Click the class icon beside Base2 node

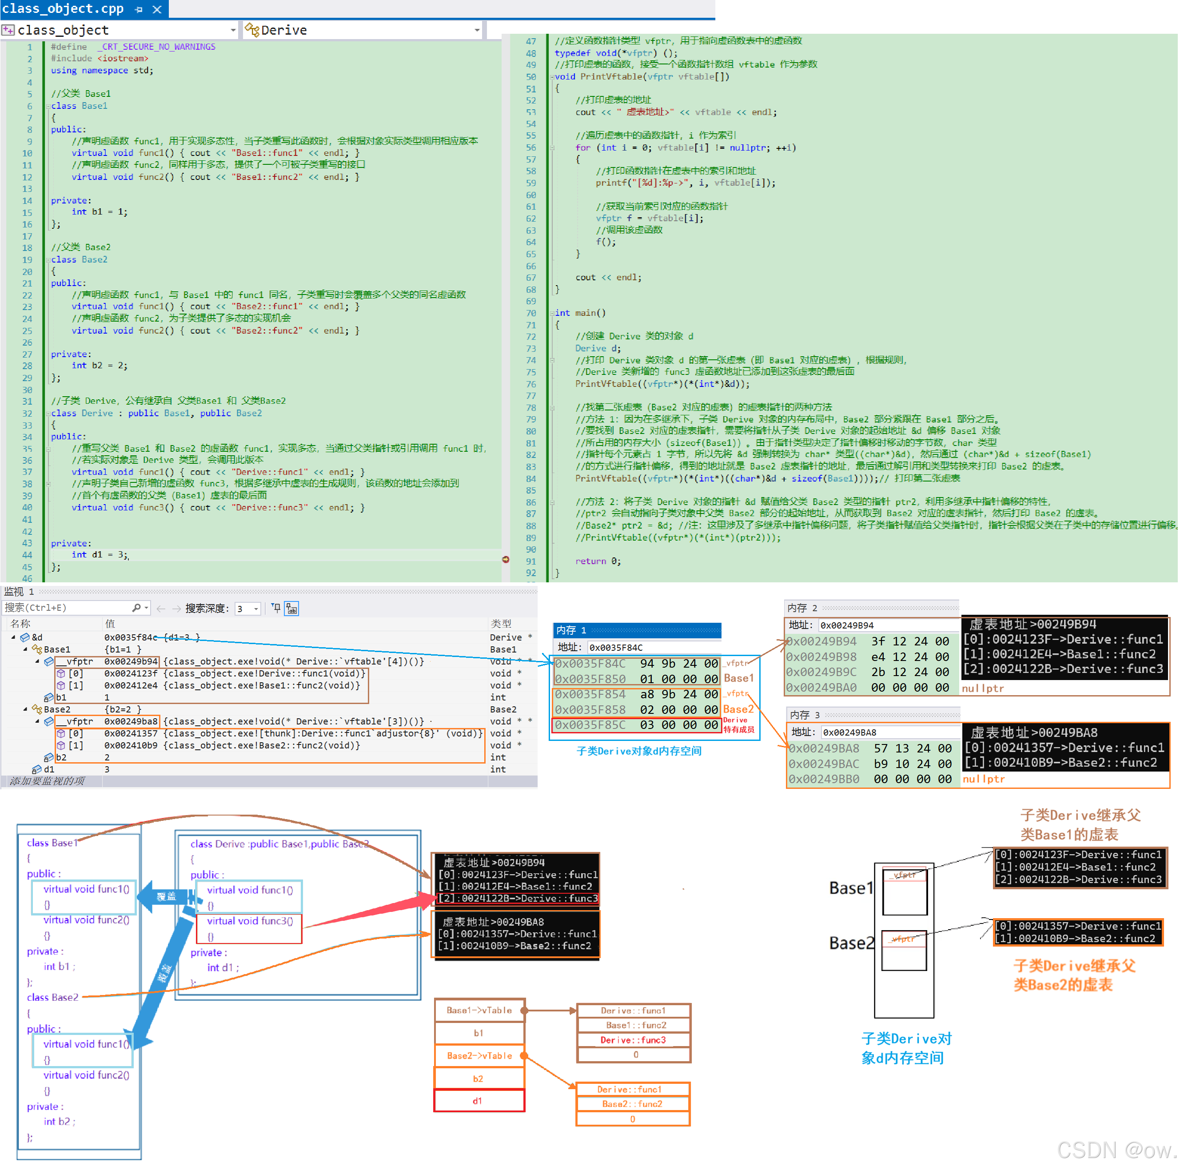point(37,709)
